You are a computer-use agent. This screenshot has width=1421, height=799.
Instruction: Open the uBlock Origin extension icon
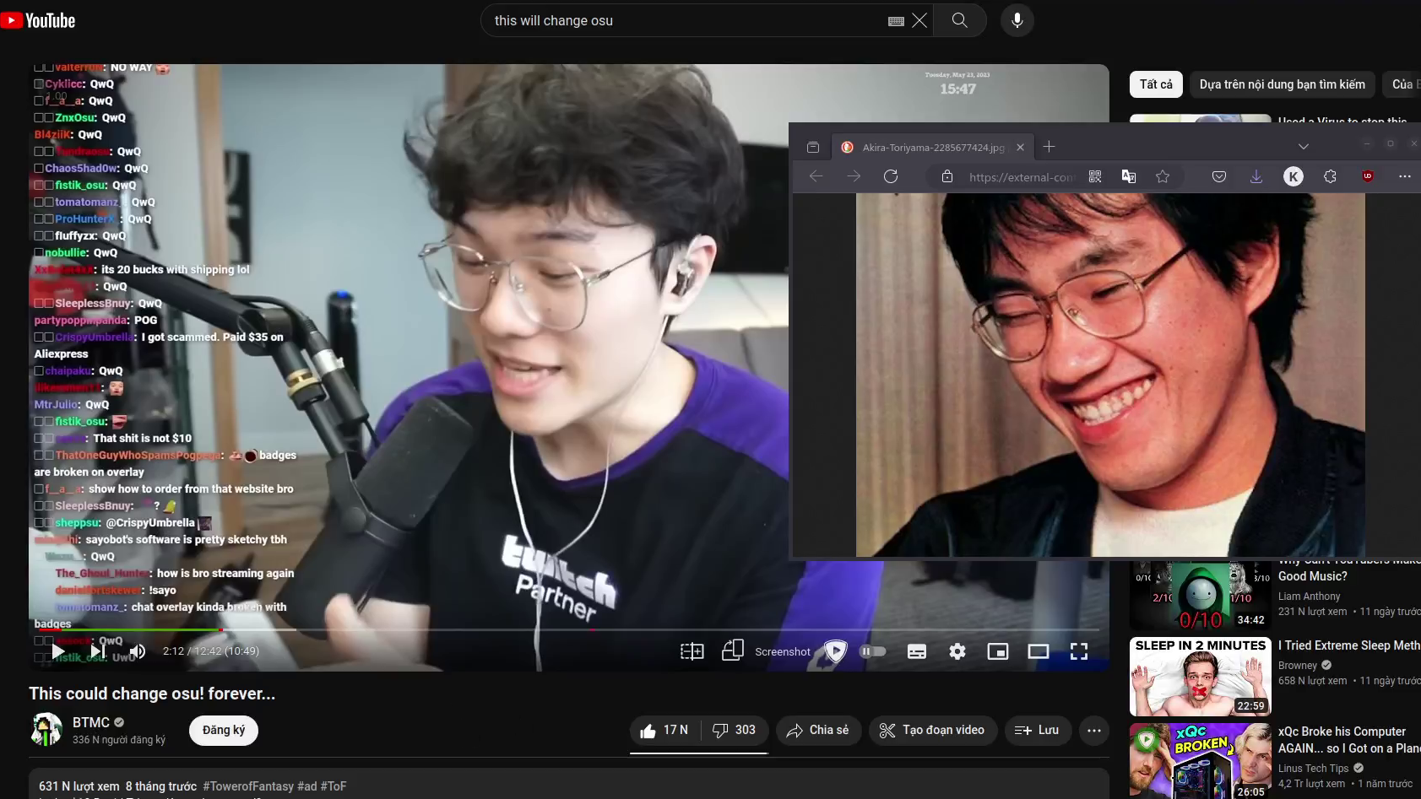pos(1368,176)
